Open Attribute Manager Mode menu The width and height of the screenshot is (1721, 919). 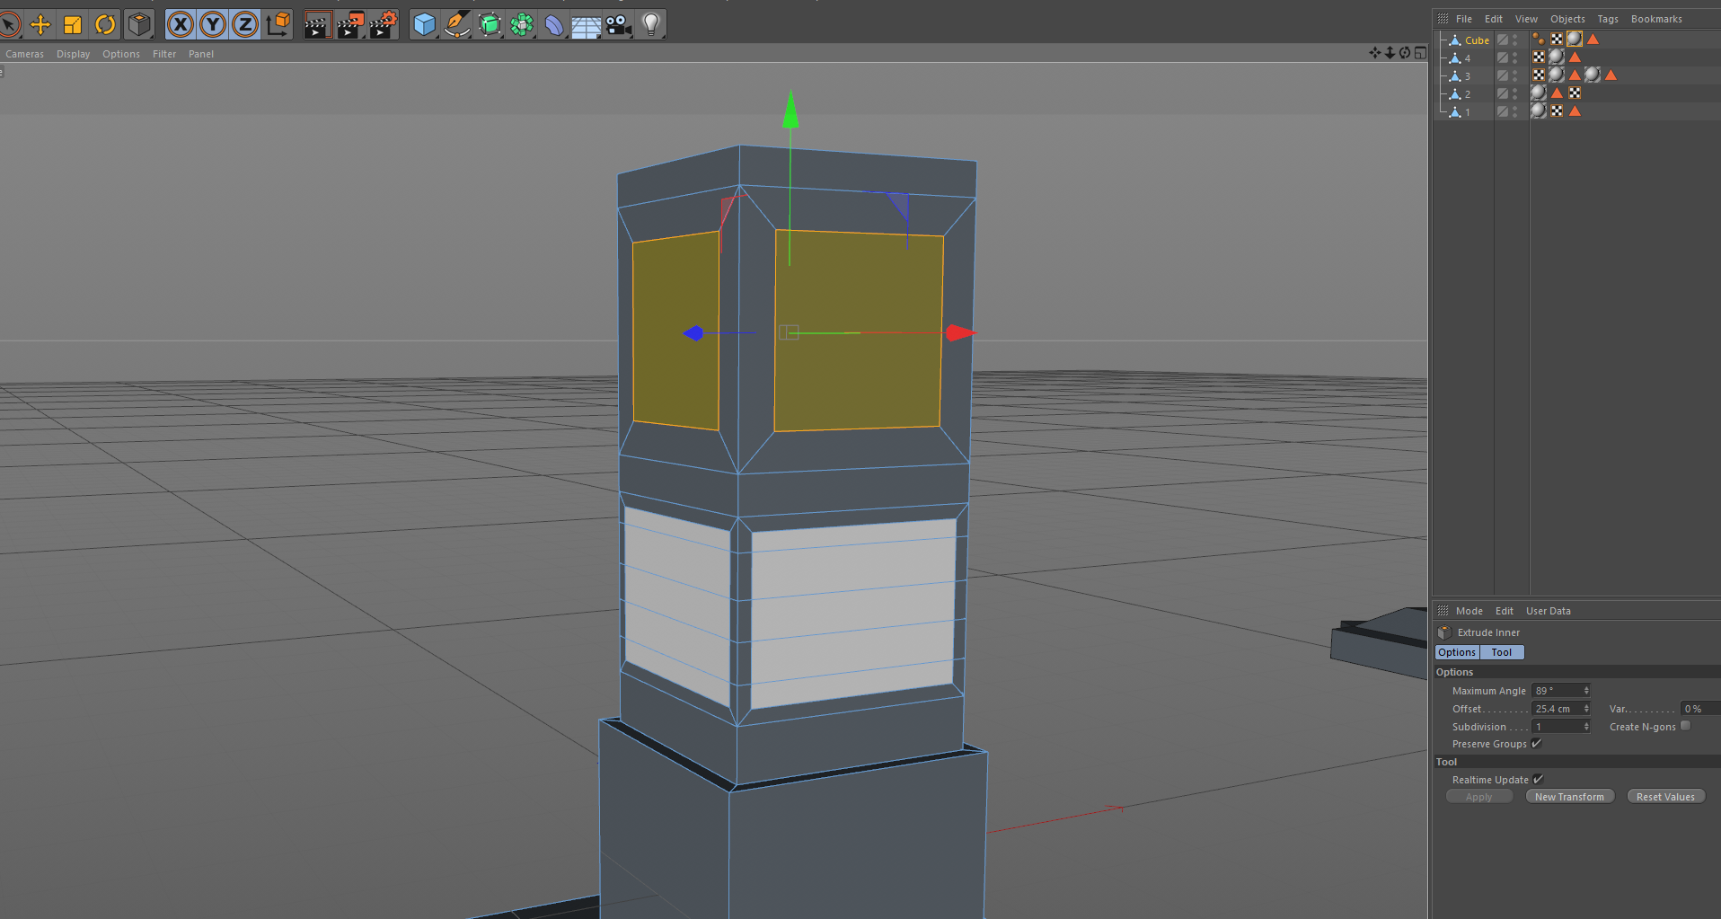(1469, 611)
